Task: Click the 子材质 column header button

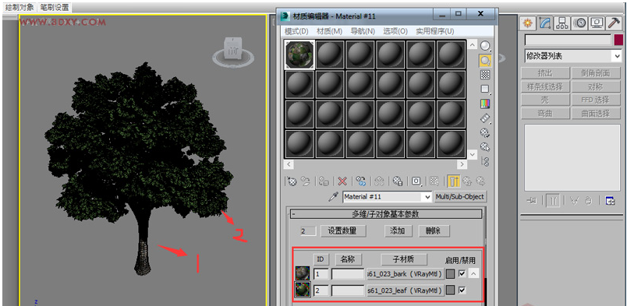Action: point(404,259)
